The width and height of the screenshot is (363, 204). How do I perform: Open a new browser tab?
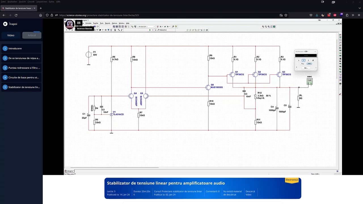pos(41,8)
